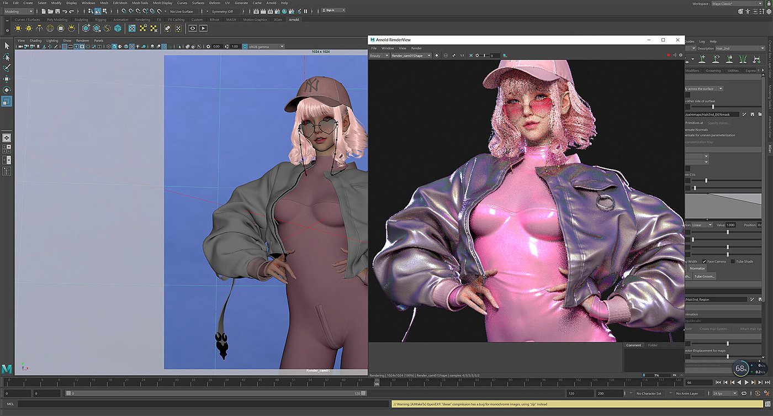Create an Arnold skydome light from shelf
This screenshot has height=416, width=773.
[x=50, y=28]
